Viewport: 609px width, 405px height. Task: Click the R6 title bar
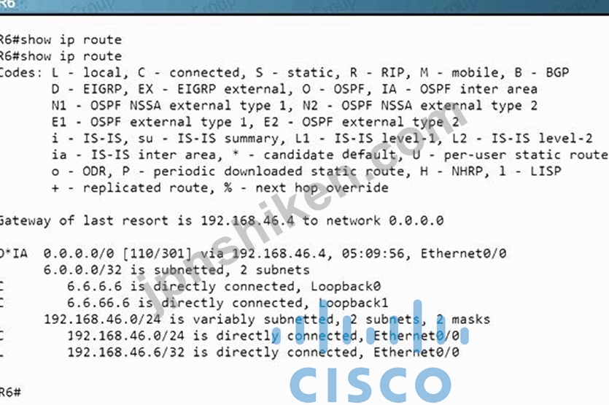[x=305, y=7]
